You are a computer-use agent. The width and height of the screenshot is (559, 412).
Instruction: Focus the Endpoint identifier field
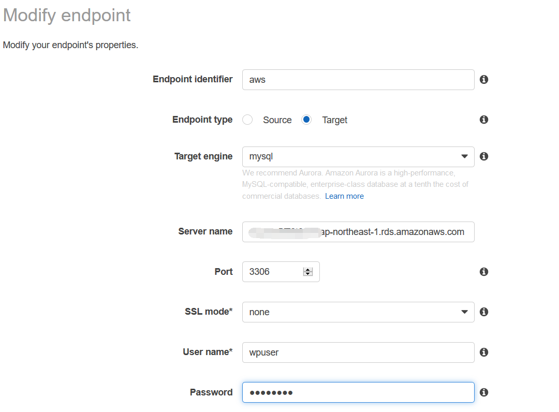point(358,80)
